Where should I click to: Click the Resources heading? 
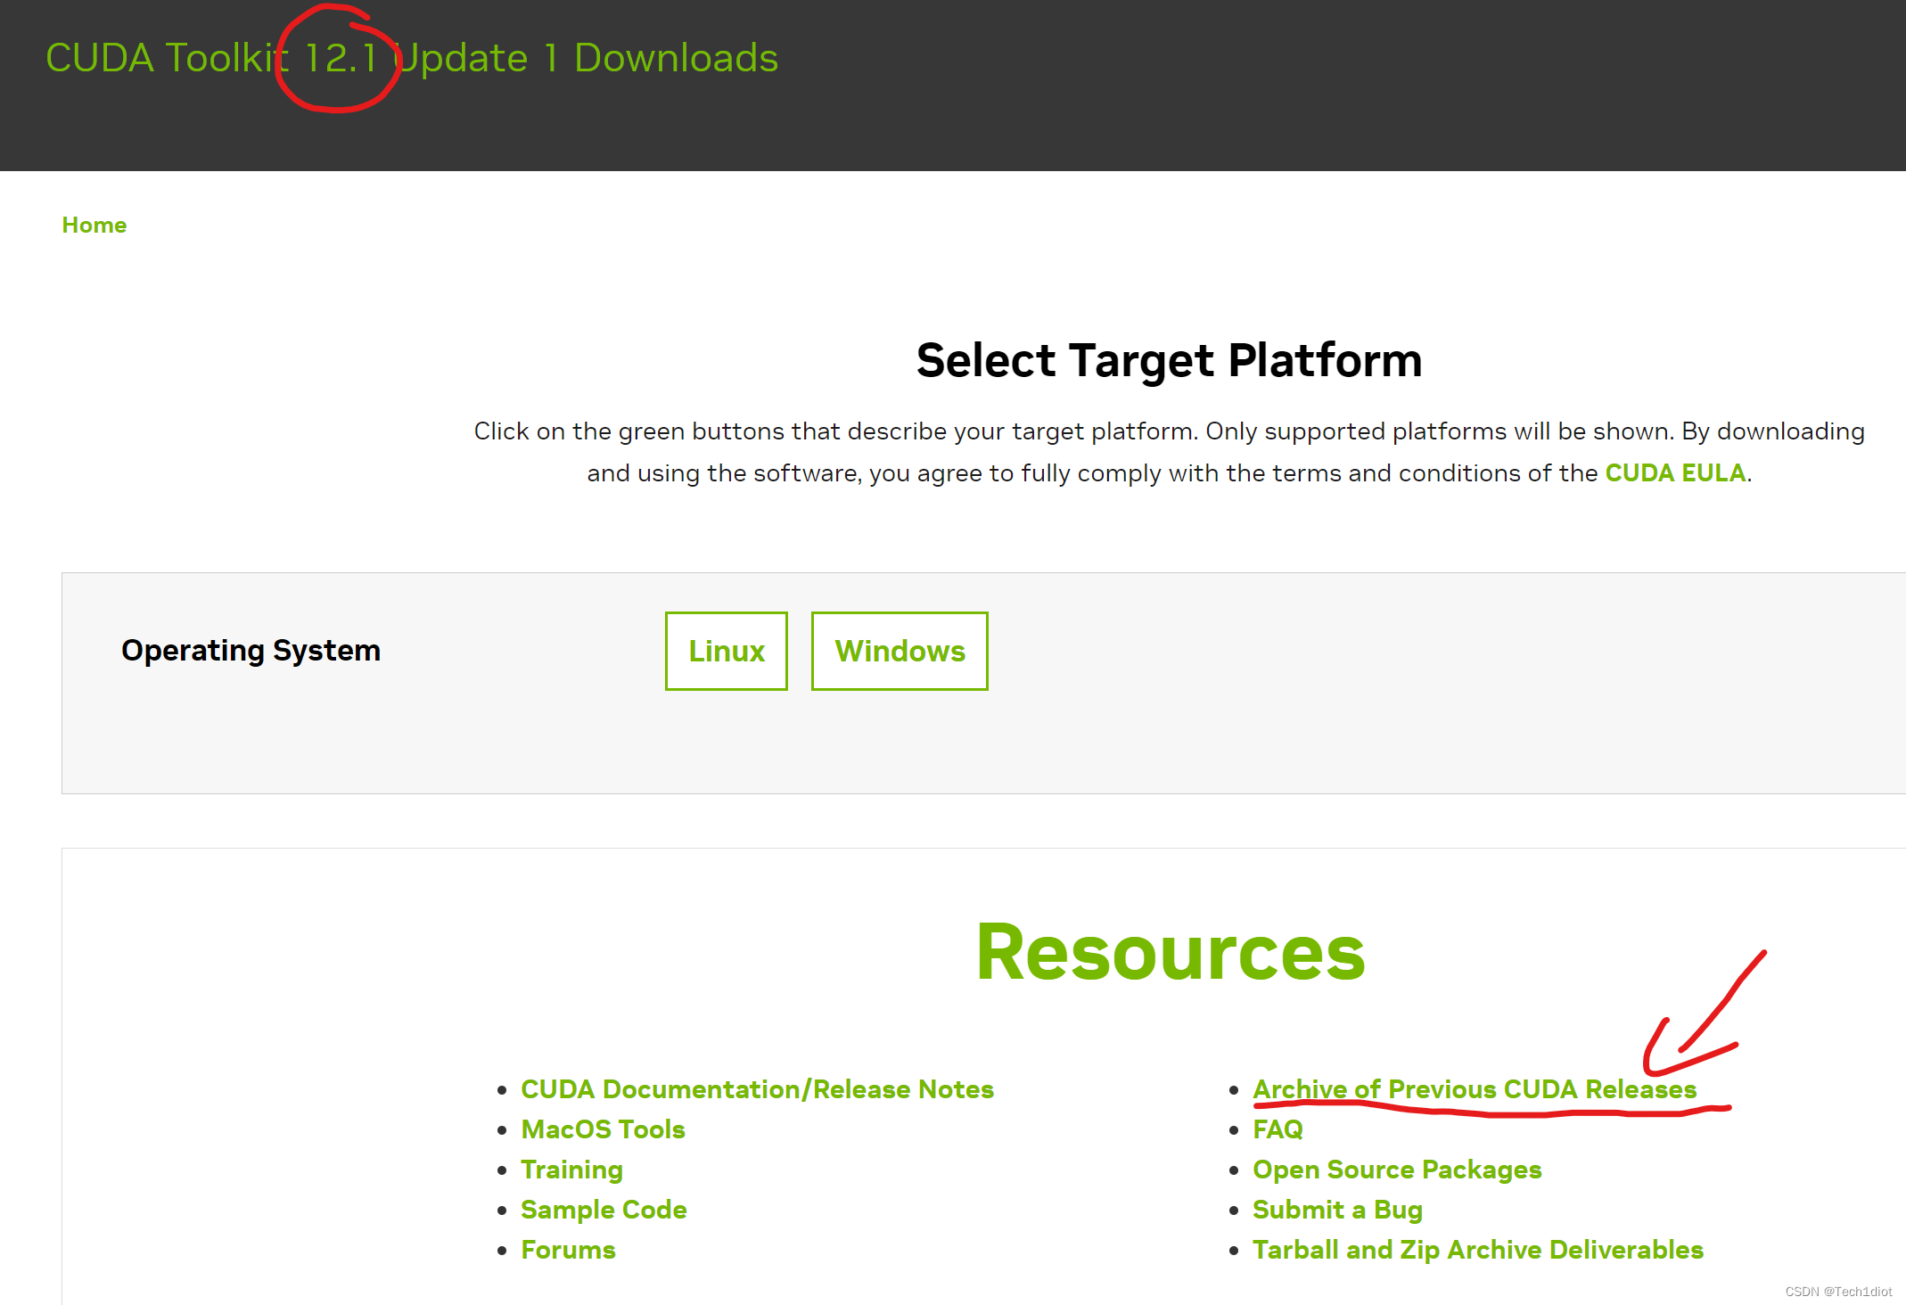pyautogui.click(x=1171, y=952)
